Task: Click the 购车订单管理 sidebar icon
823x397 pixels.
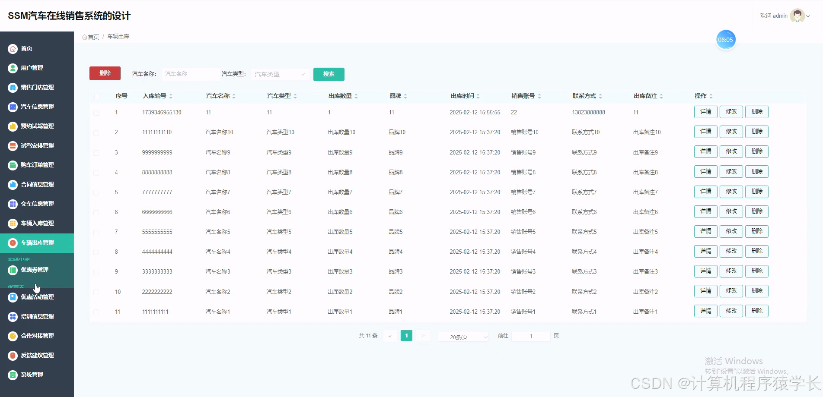Action: coord(13,165)
